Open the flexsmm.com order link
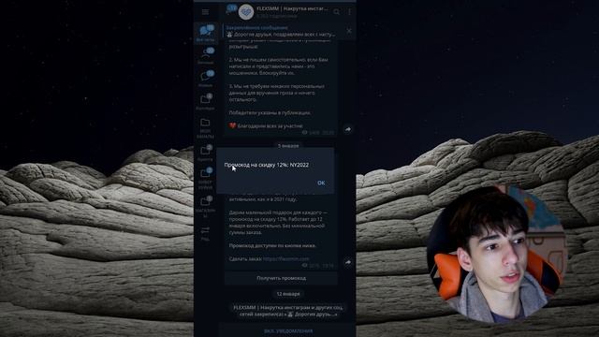 click(x=285, y=258)
